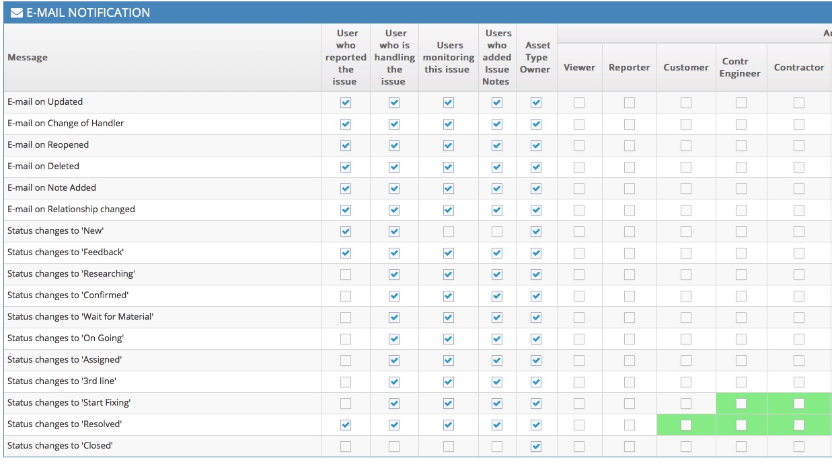Screen dimensions: 832x464
Task: Uncheck 'E-mail on Updated' for user who reported
Action: click(x=346, y=103)
